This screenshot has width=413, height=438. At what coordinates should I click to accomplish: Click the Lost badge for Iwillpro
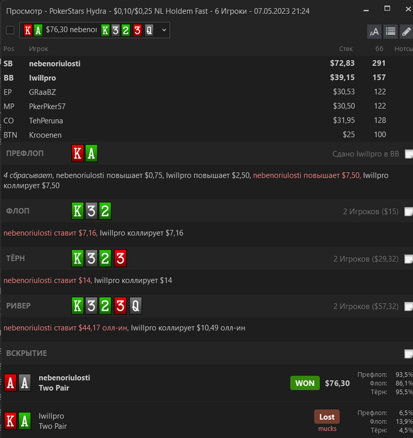(x=327, y=417)
